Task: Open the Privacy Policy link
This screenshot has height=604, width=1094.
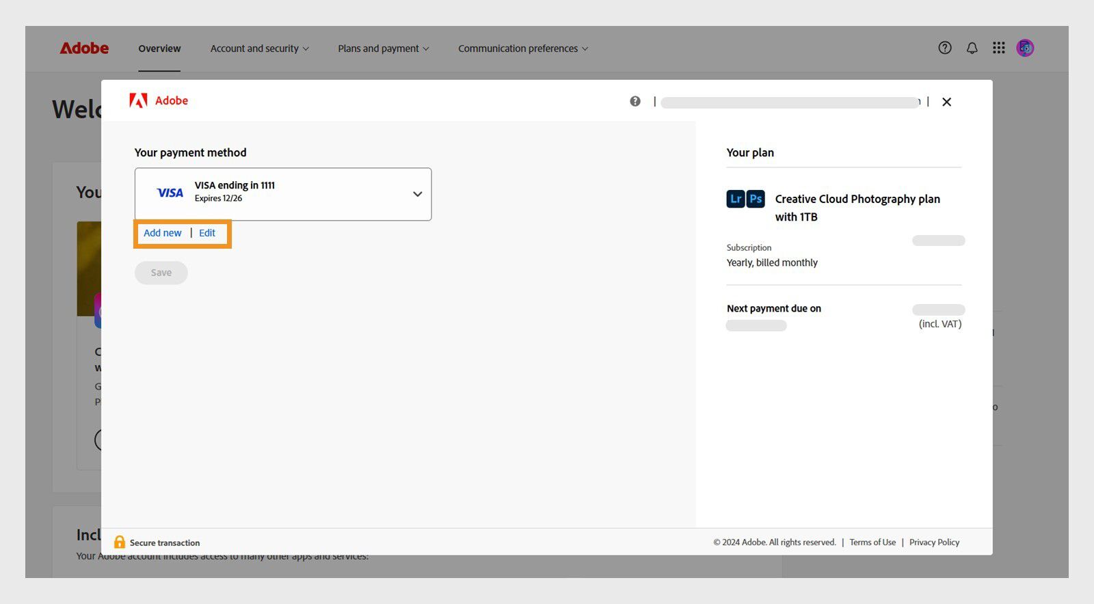Action: pos(934,543)
